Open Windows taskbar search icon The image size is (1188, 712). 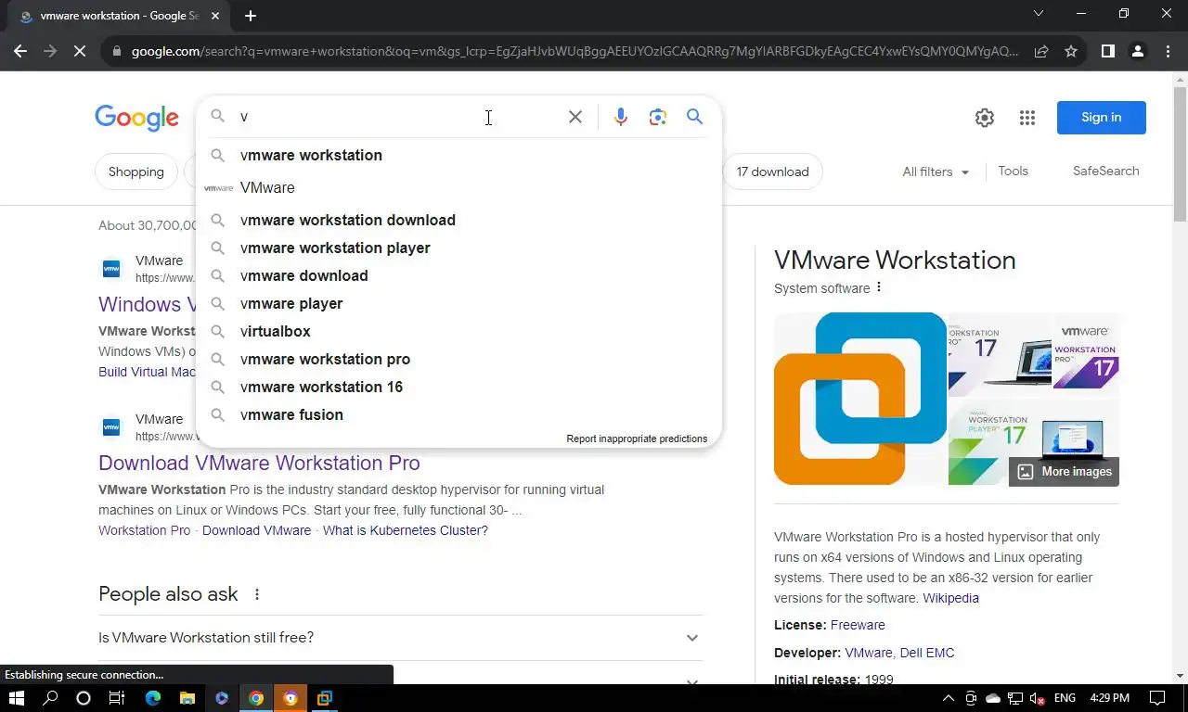(x=51, y=698)
